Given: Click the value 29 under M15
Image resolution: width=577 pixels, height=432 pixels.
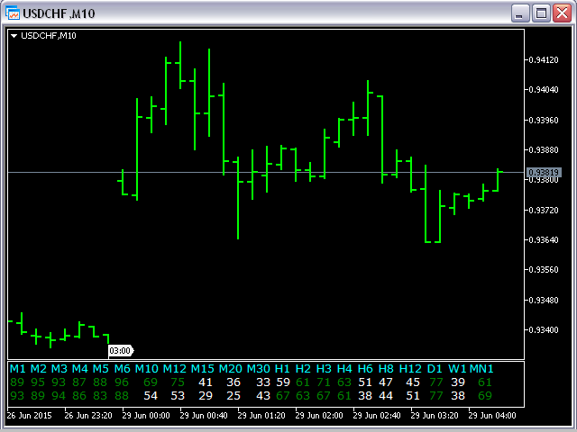Looking at the screenshot, I should (206, 396).
